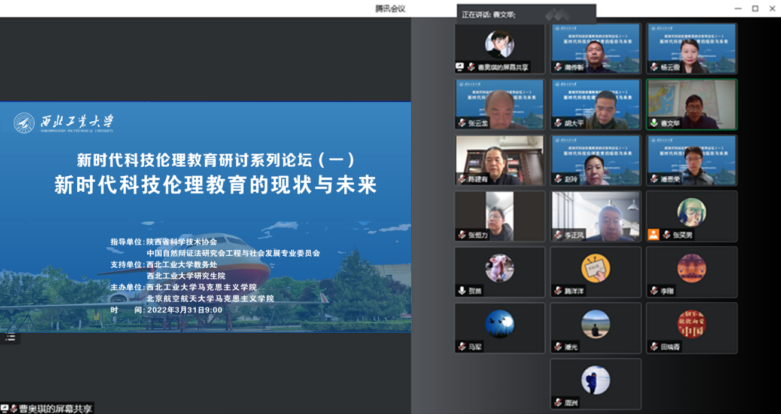
Task: Click 李刚's name label
Action: click(667, 291)
